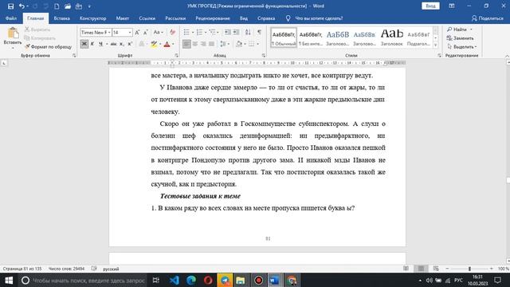Screen dimensions: 510x287
Task: Open Visual Studio Code from taskbar
Action: coord(175,280)
